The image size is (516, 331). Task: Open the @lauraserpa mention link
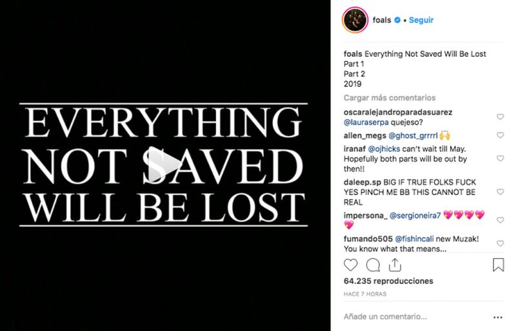pos(366,122)
